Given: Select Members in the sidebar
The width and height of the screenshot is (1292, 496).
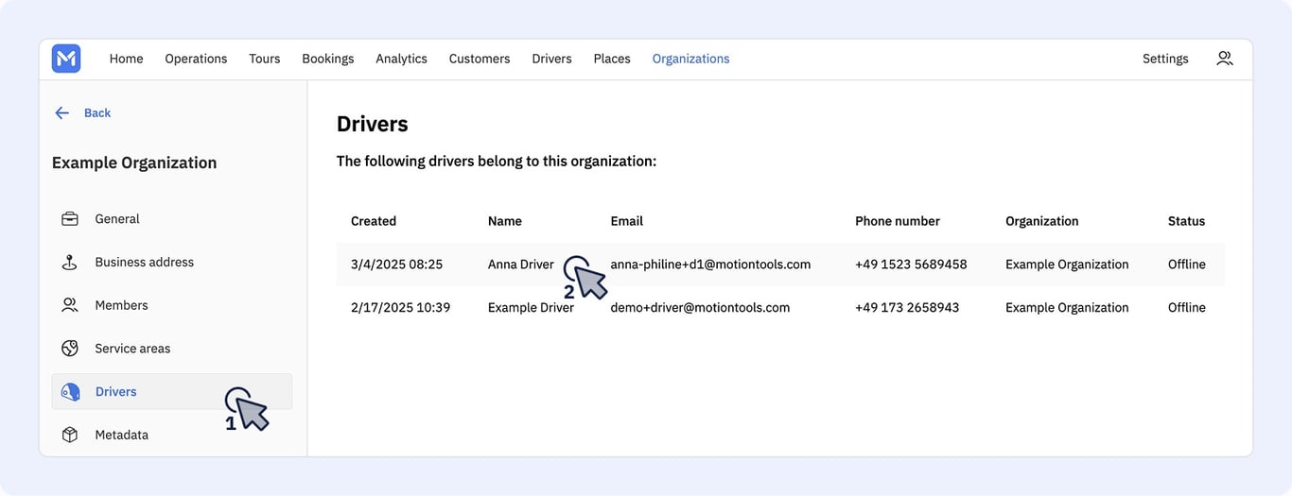Looking at the screenshot, I should (121, 305).
